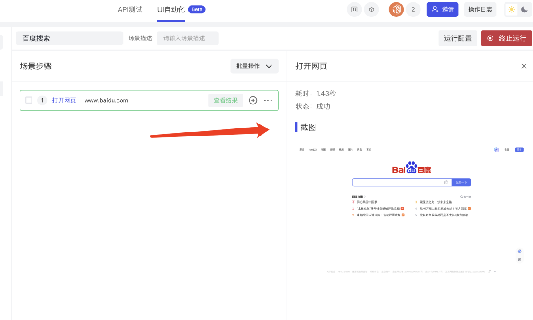The height and width of the screenshot is (320, 533).
Task: Open the orange user avatar
Action: [x=396, y=9]
